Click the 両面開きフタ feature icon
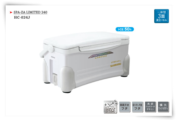This screenshot has width=177, height=120. click(x=124, y=107)
